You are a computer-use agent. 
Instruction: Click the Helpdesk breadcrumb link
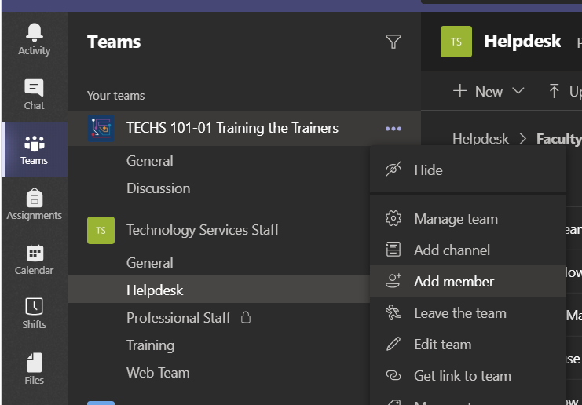[x=481, y=139]
